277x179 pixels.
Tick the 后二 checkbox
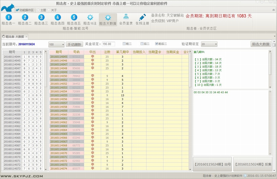point(142,44)
